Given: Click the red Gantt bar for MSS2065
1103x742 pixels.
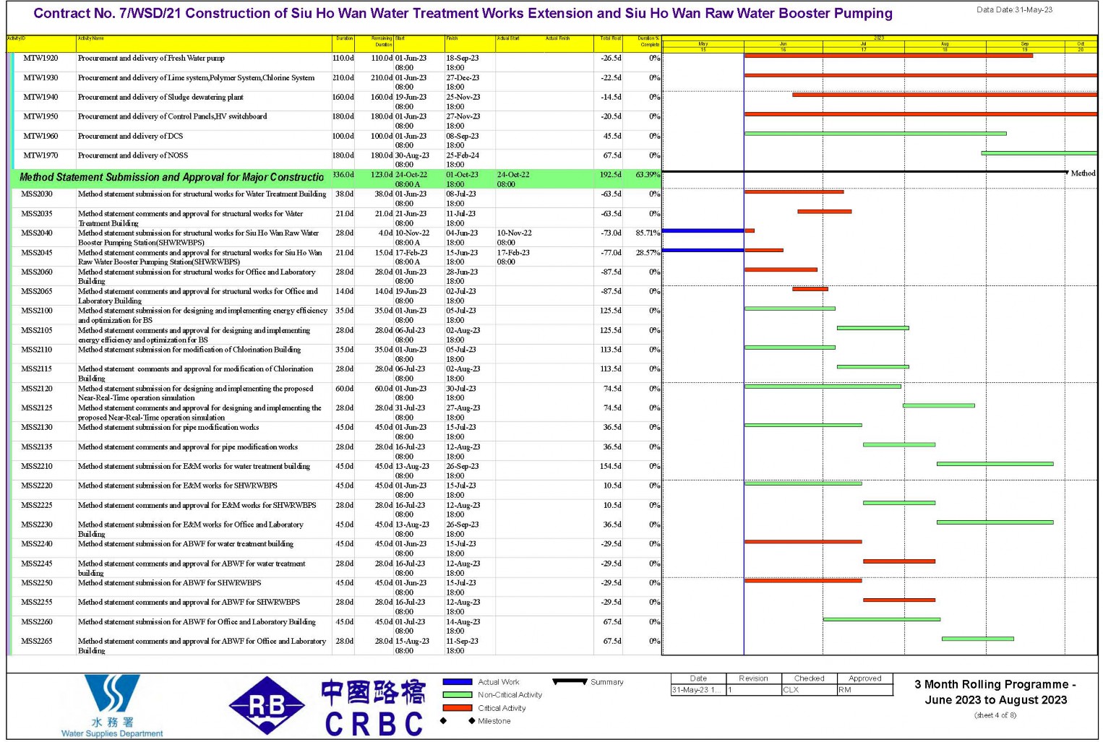Looking at the screenshot, I should tap(810, 289).
